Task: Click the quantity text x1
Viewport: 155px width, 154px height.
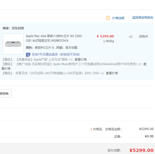Action: (131, 37)
